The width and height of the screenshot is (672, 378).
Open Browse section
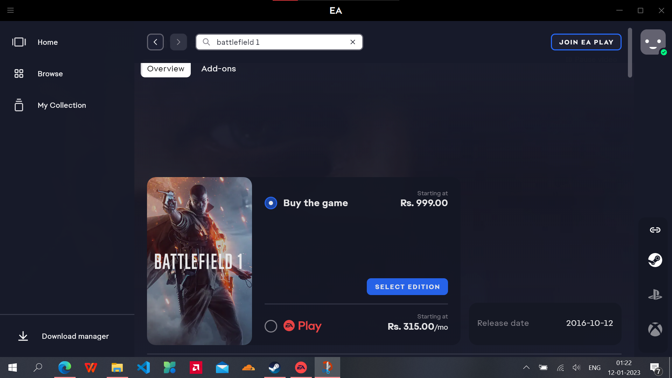[x=50, y=74]
